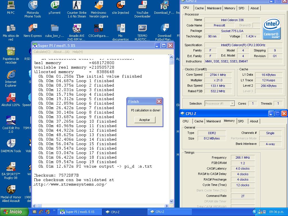This screenshot has width=288, height=216.
Task: Open Mainboard tab in lower CPU-Z window
Action: point(213,121)
